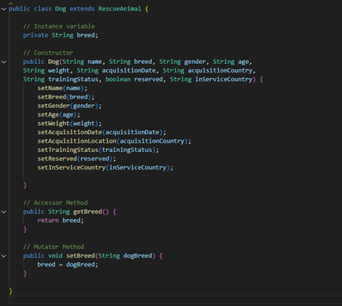The height and width of the screenshot is (306, 342).
Task: Click 'setWeight(weight);' statement
Action: click(x=70, y=124)
